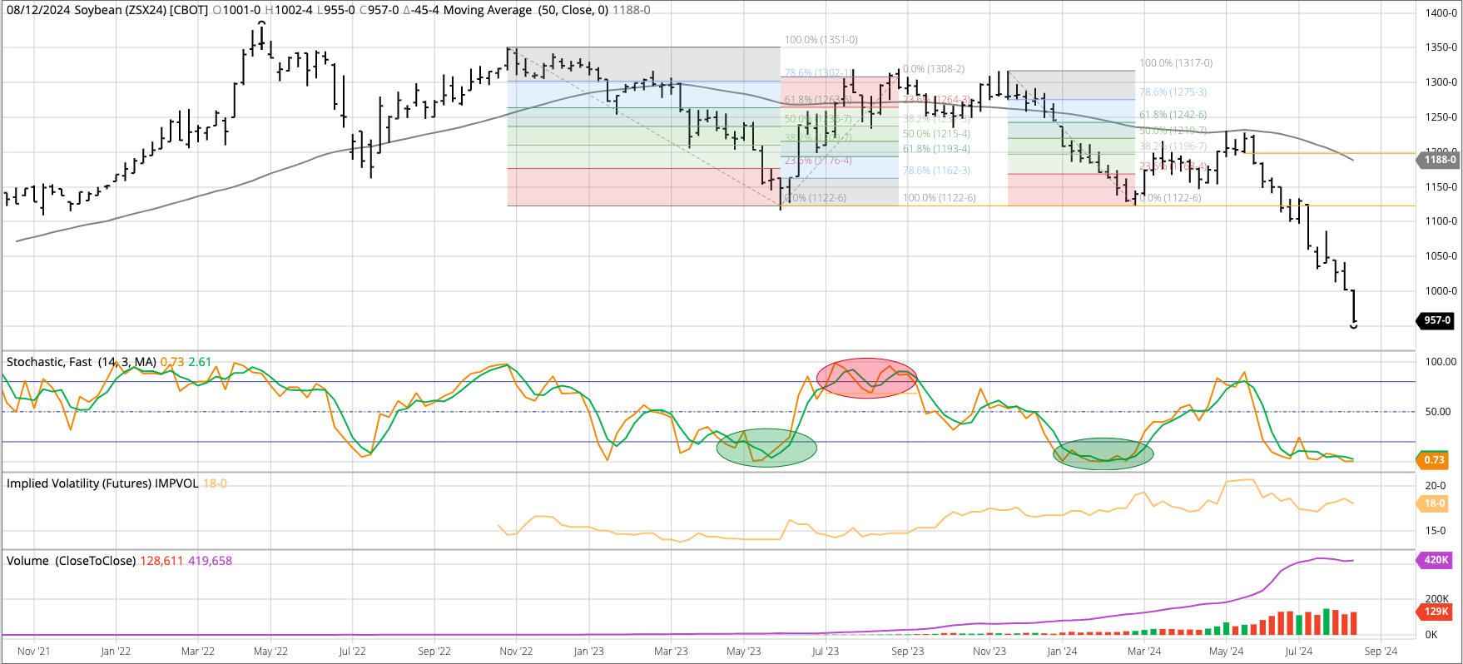1463x664 pixels.
Task: Open the Implied Volatility (Futures) IMPVOL label
Action: pyautogui.click(x=102, y=483)
